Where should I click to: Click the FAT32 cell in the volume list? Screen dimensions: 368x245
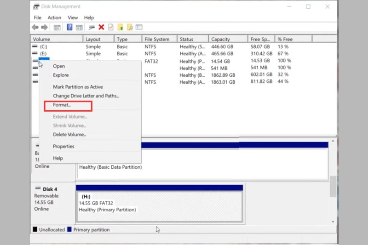point(151,61)
